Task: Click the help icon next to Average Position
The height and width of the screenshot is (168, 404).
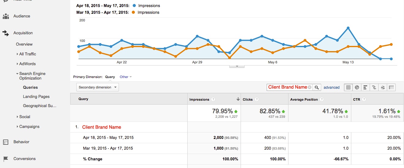Action: coord(321,99)
